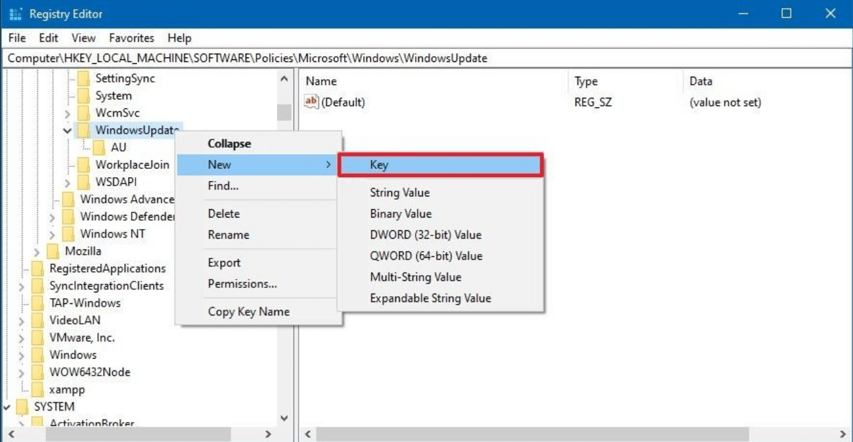This screenshot has width=853, height=442.
Task: Select the AU subkey folder icon
Action: [x=100, y=148]
